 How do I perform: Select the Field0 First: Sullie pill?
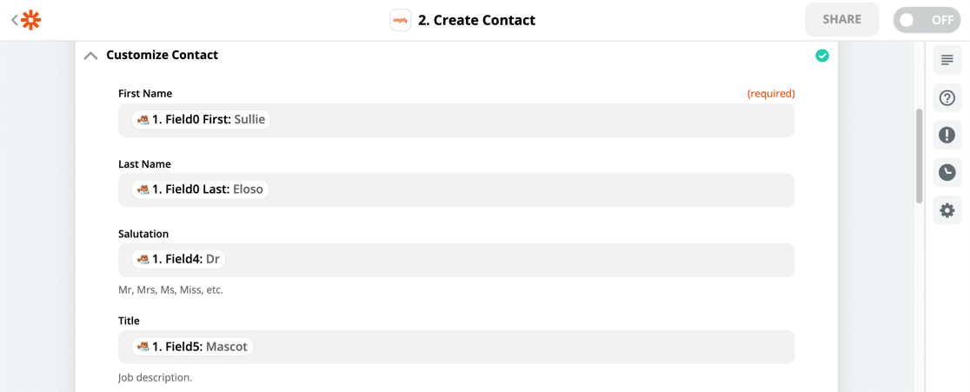tap(201, 120)
